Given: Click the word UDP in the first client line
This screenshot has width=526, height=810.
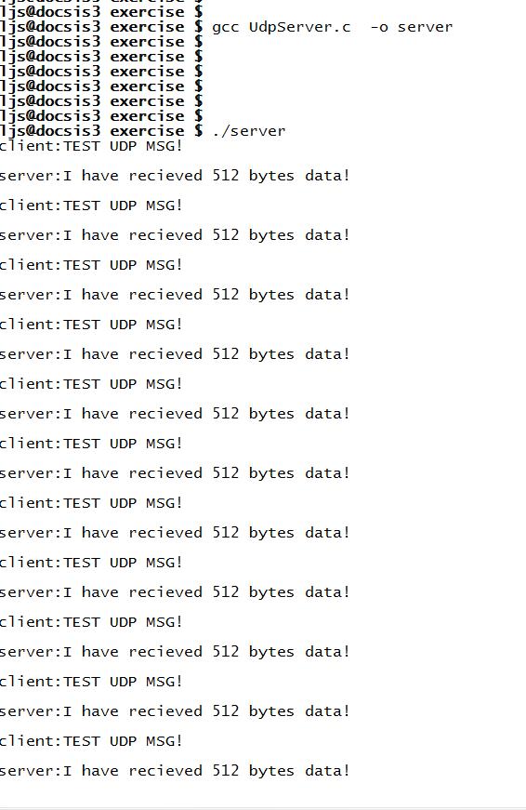Looking at the screenshot, I should (124, 146).
